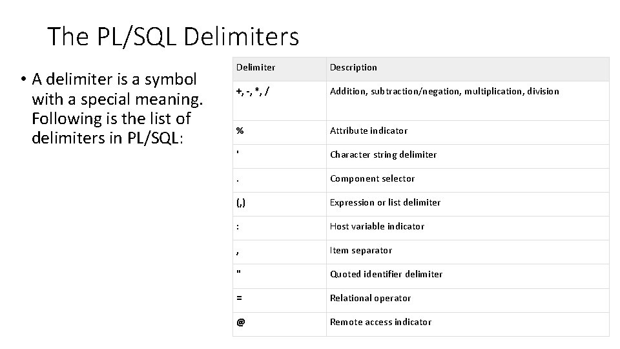Click 'Expression or list delimiter' text

385,202
